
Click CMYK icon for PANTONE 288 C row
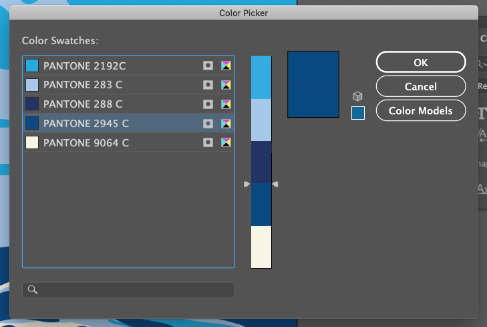point(226,104)
